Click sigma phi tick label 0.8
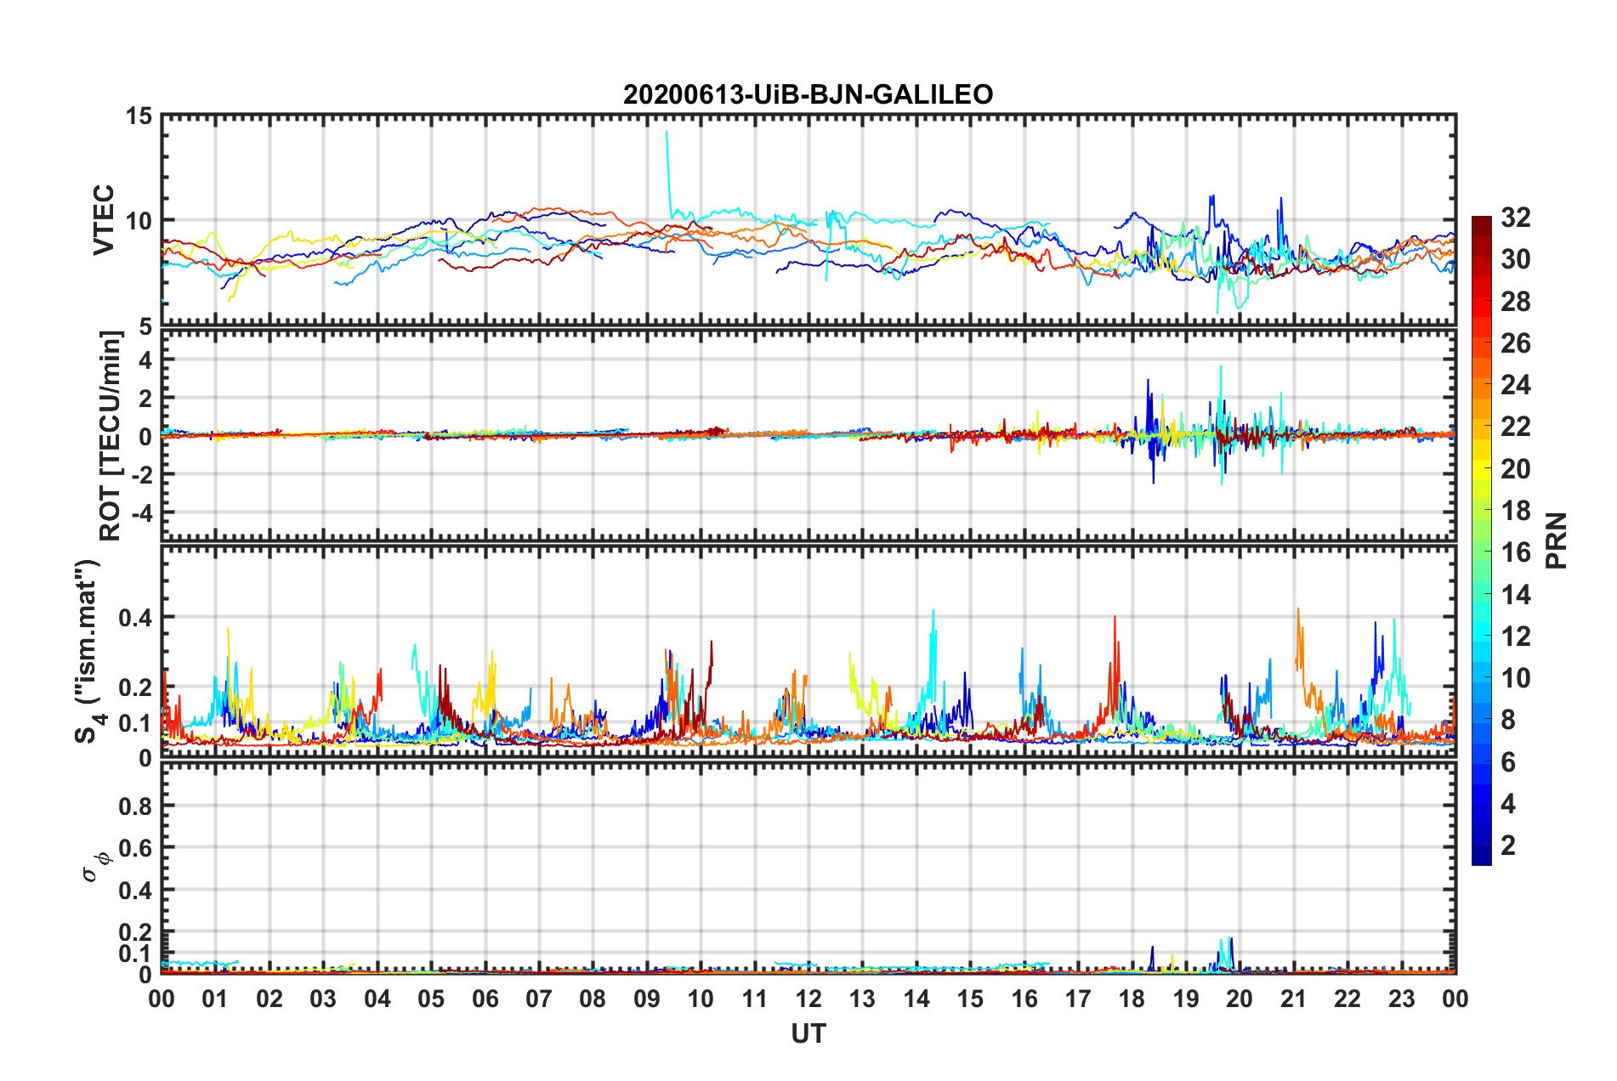Image resolution: width=1617 pixels, height=1081 pixels. coord(135,806)
